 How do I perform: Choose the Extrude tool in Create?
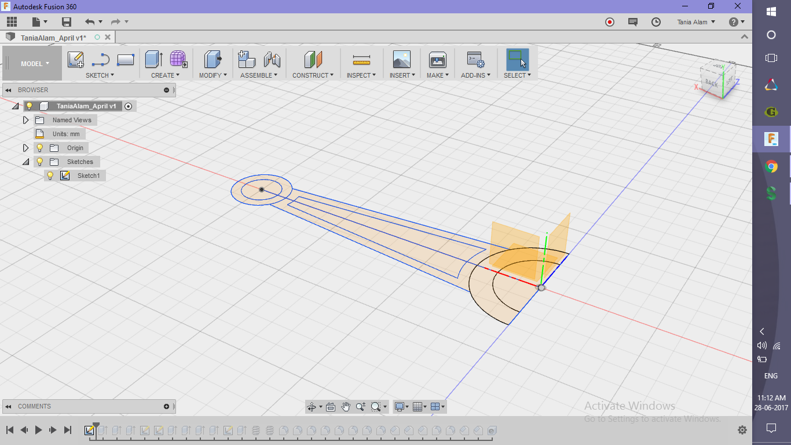click(x=153, y=59)
